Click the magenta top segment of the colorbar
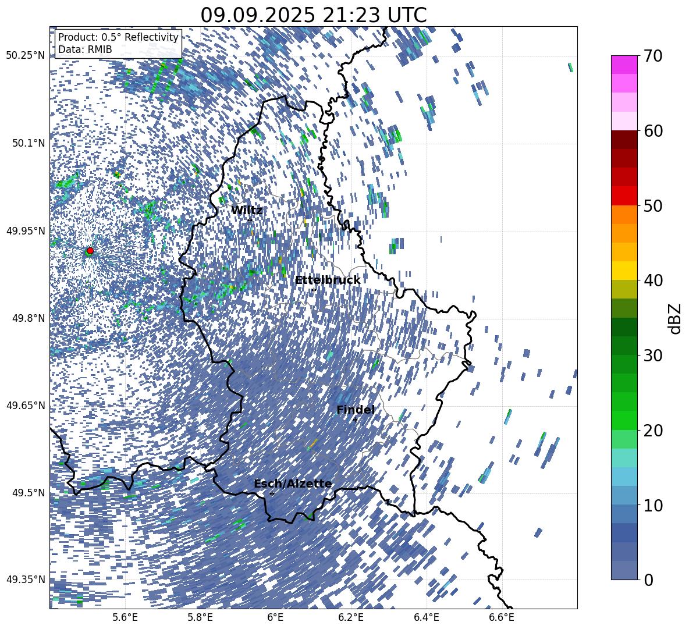 coord(624,65)
